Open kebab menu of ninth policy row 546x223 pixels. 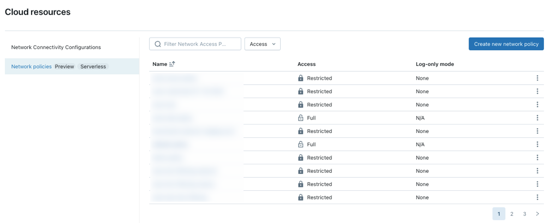[x=537, y=184]
